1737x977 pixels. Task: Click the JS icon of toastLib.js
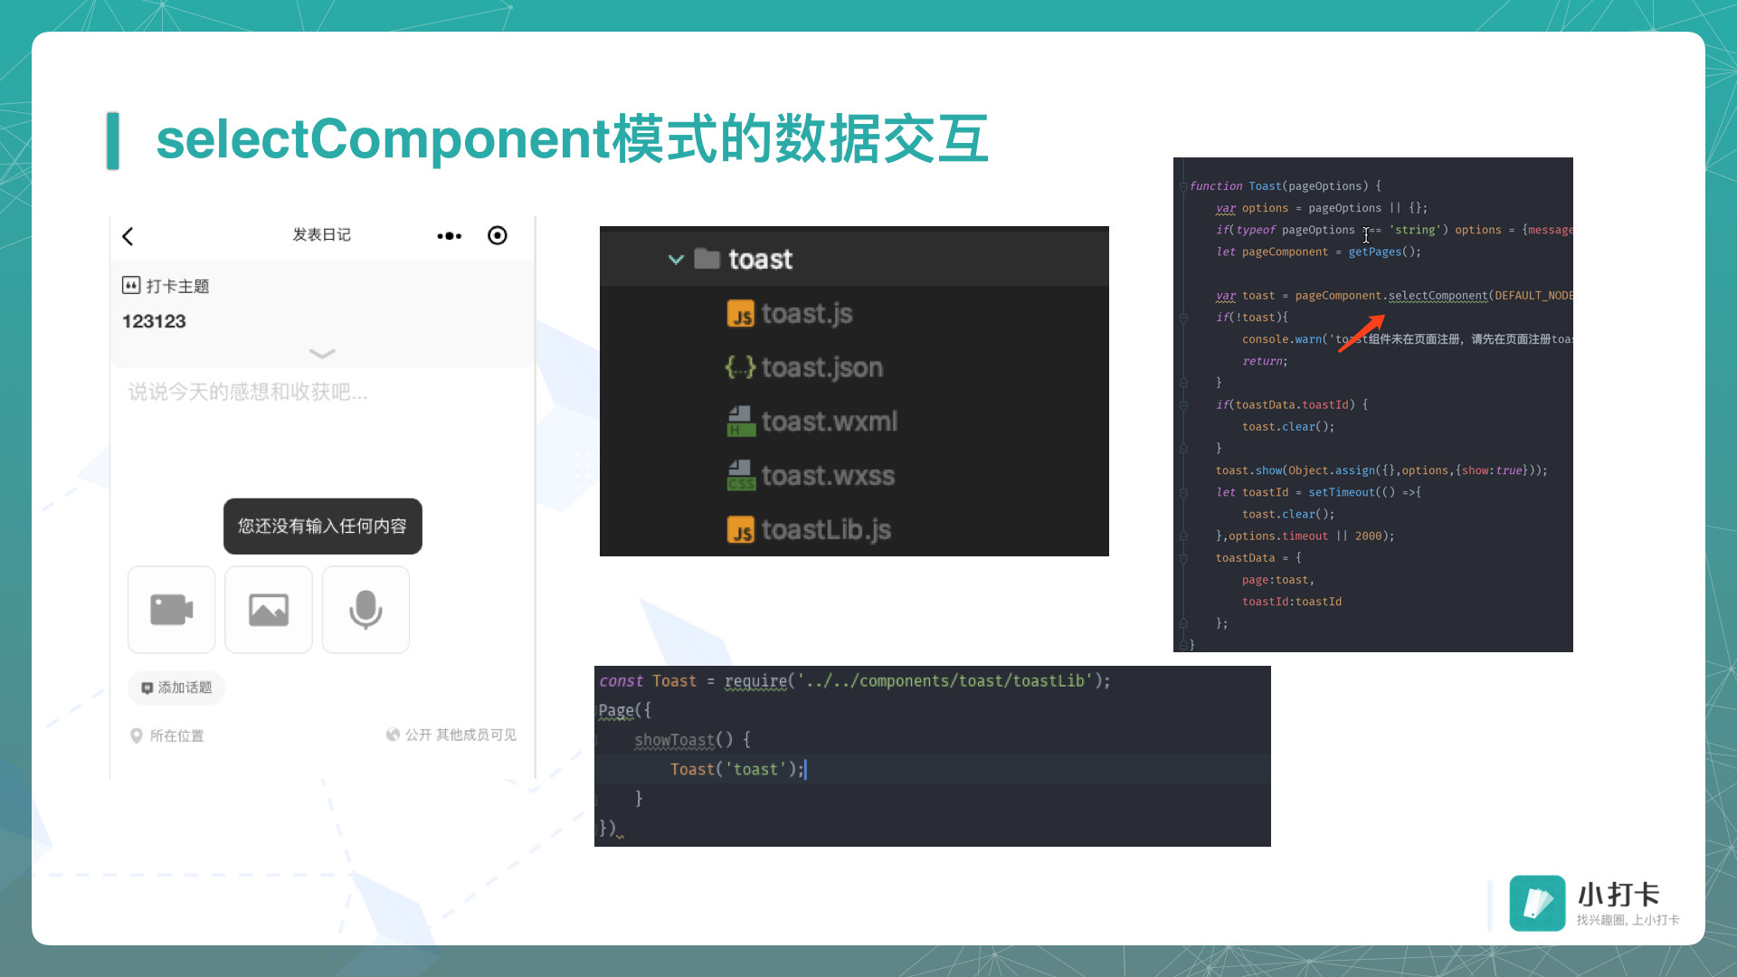tap(740, 530)
